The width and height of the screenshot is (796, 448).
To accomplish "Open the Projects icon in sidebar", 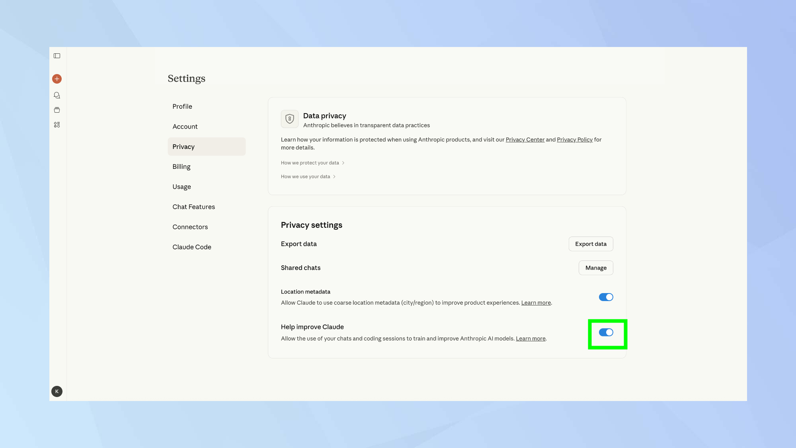I will coord(57,110).
